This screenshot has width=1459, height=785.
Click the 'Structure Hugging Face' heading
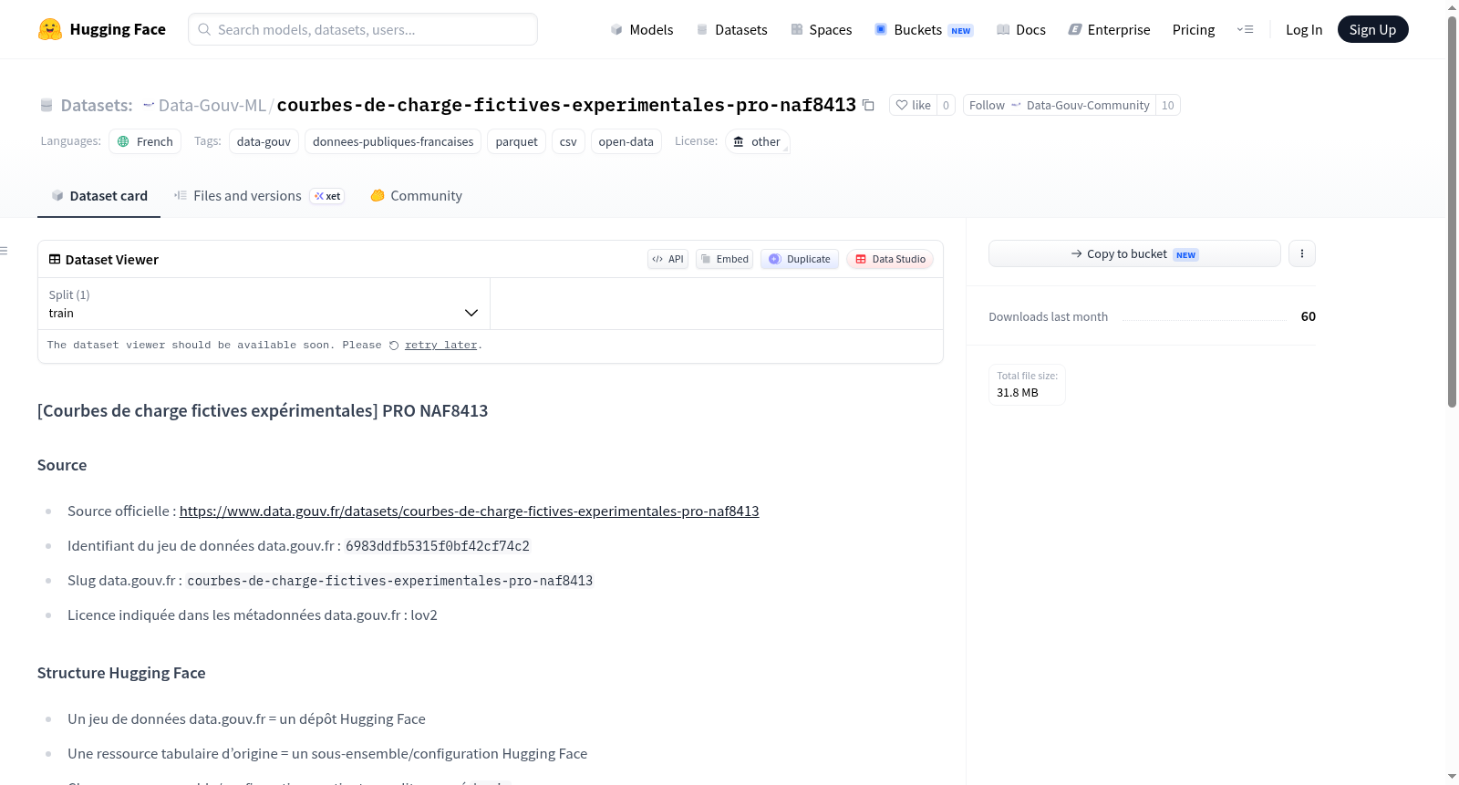click(121, 673)
